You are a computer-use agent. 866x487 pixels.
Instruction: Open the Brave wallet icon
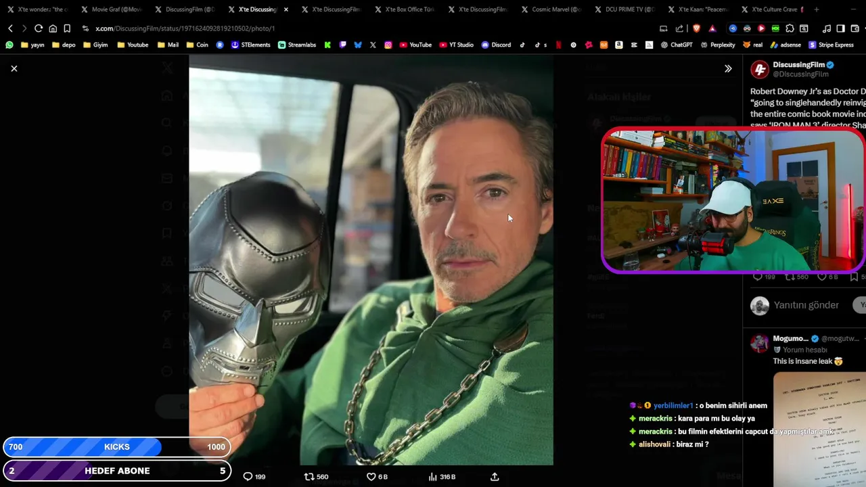[x=854, y=28]
